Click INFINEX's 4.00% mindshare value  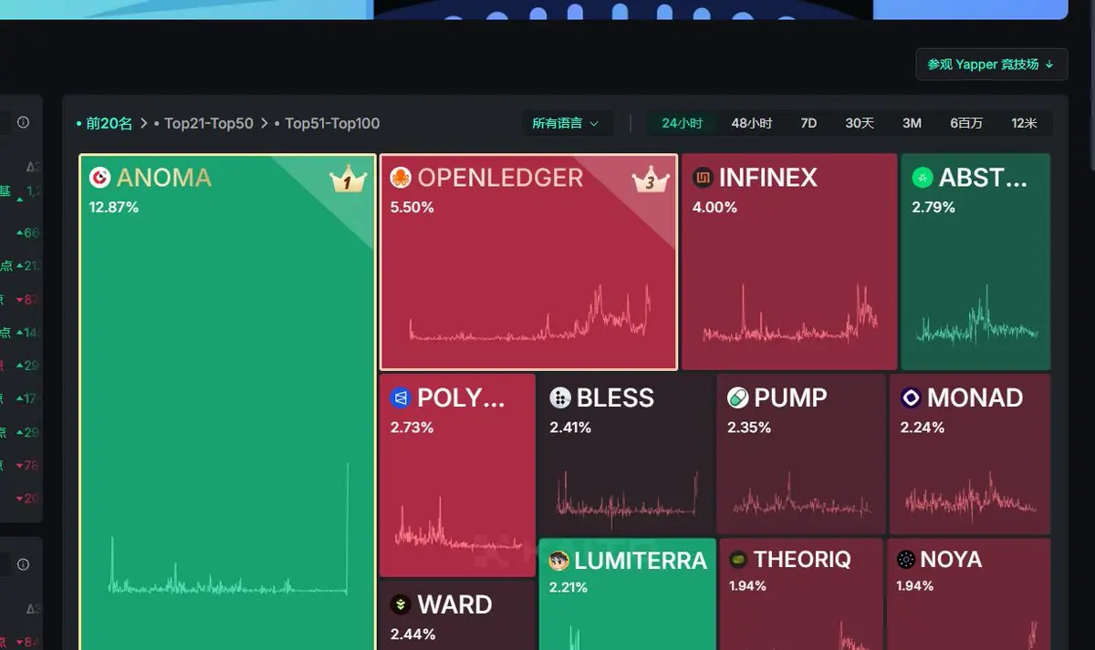[714, 208]
